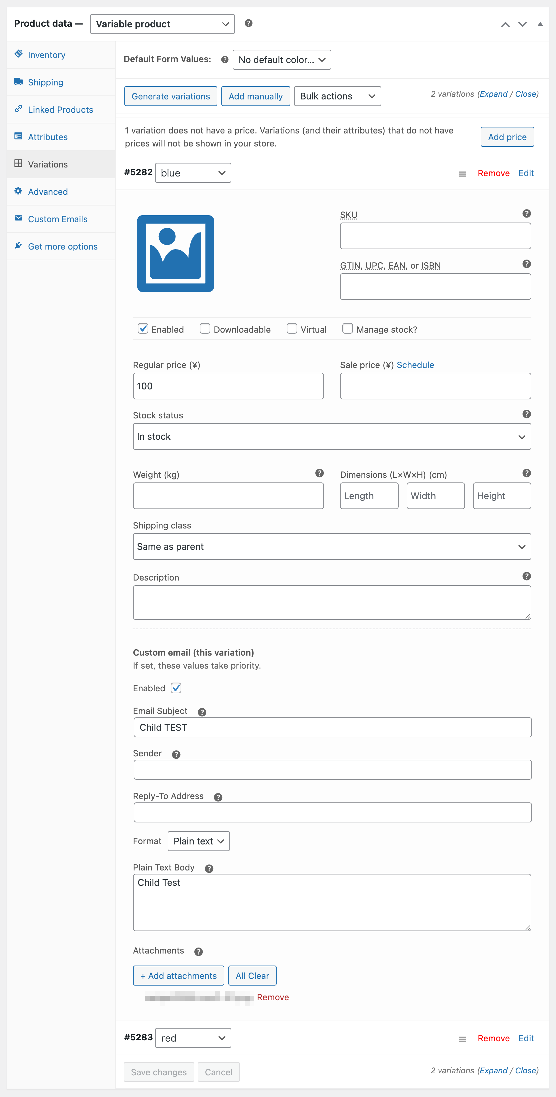Click the help icon for Stock status
The height and width of the screenshot is (1097, 556).
(526, 414)
